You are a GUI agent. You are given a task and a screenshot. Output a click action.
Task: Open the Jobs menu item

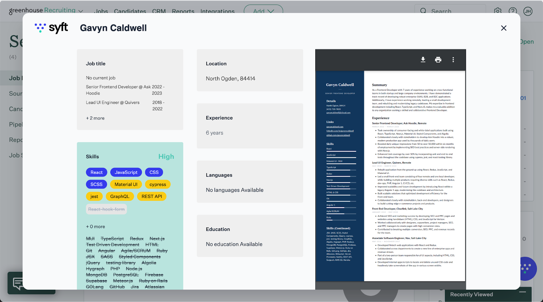(x=101, y=11)
